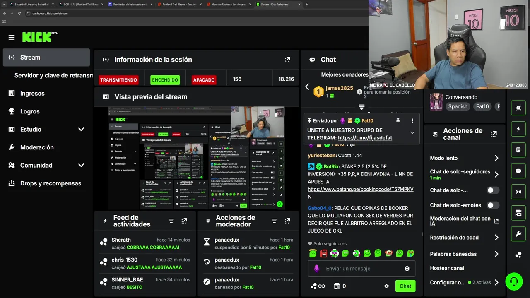
Task: Open Chat de solo-seguidores options
Action: pyautogui.click(x=465, y=174)
